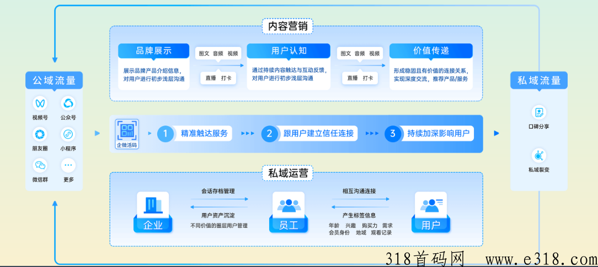Click the 小程序 icon
Image resolution: width=598 pixels, height=267 pixels.
(68, 134)
